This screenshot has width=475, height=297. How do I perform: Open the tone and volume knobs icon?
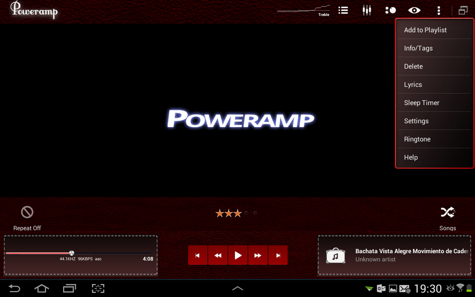(390, 10)
